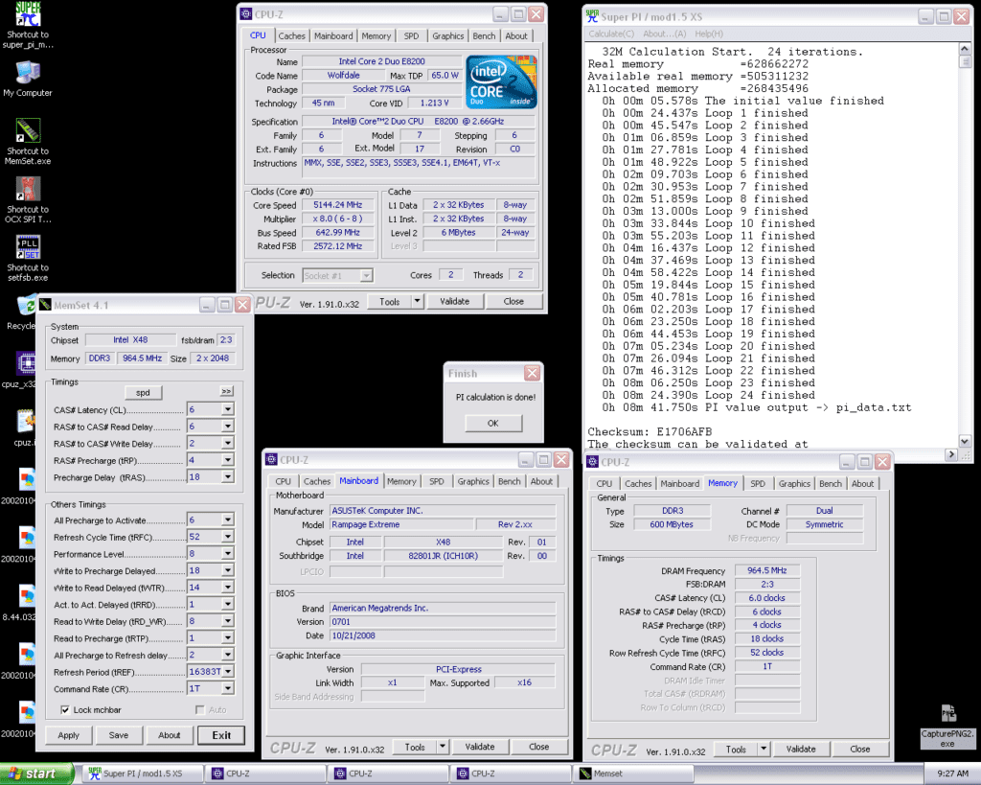Click the DRAM Frequency value 964.5 MHz
This screenshot has height=785, width=981.
tap(767, 570)
